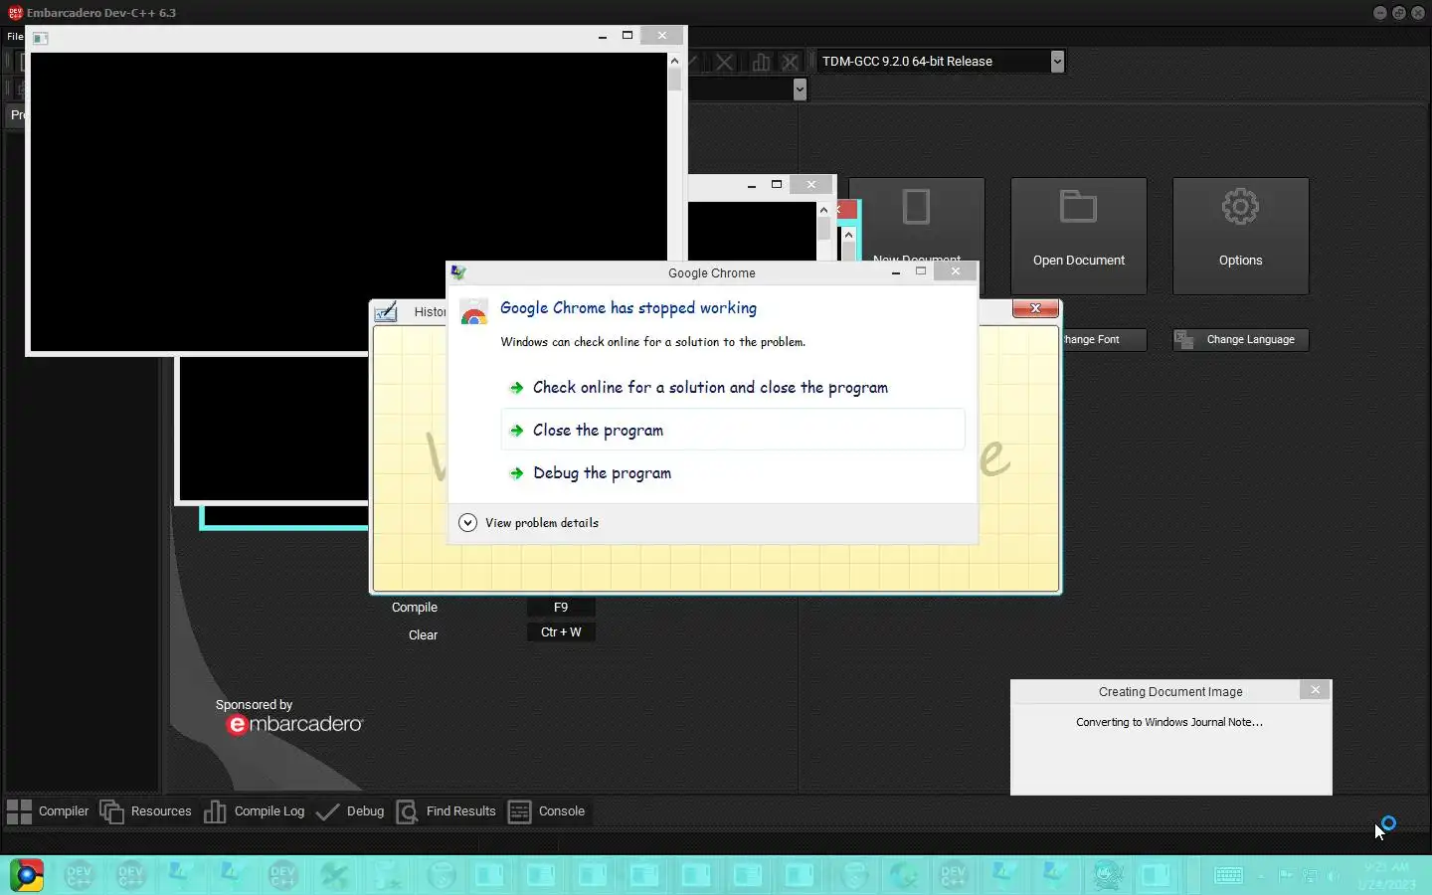The height and width of the screenshot is (895, 1432).
Task: Click the Chrome icon on the taskbar
Action: tap(27, 875)
